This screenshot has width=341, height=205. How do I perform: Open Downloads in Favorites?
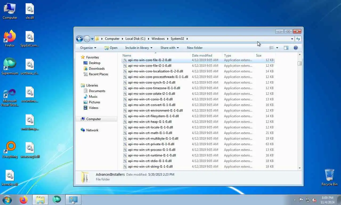97,69
